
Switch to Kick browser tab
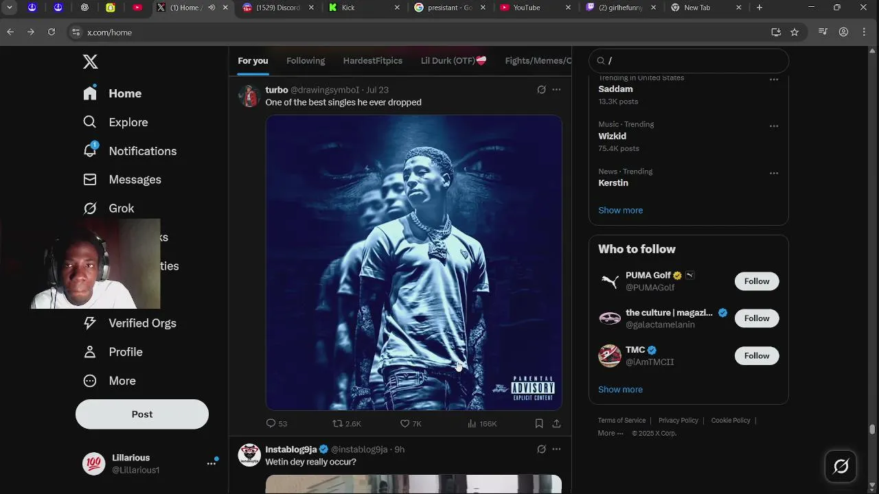click(364, 8)
